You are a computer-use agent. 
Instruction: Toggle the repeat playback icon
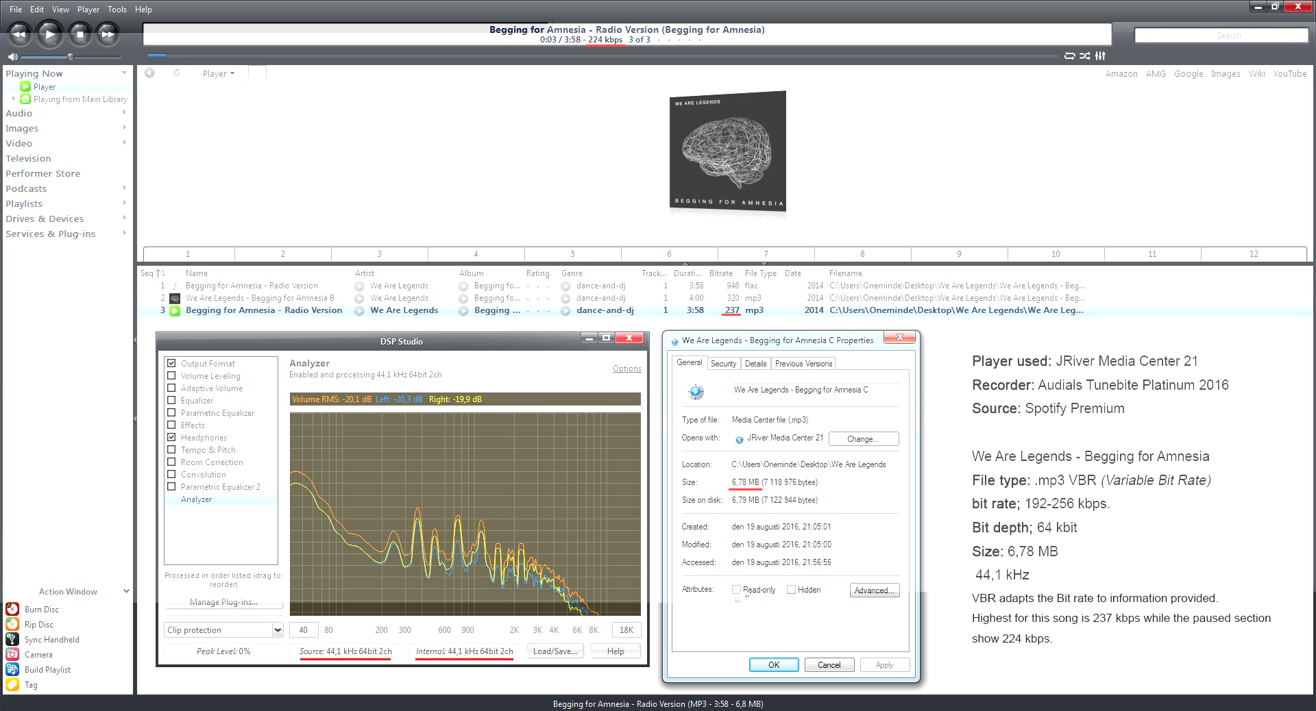(x=1069, y=56)
